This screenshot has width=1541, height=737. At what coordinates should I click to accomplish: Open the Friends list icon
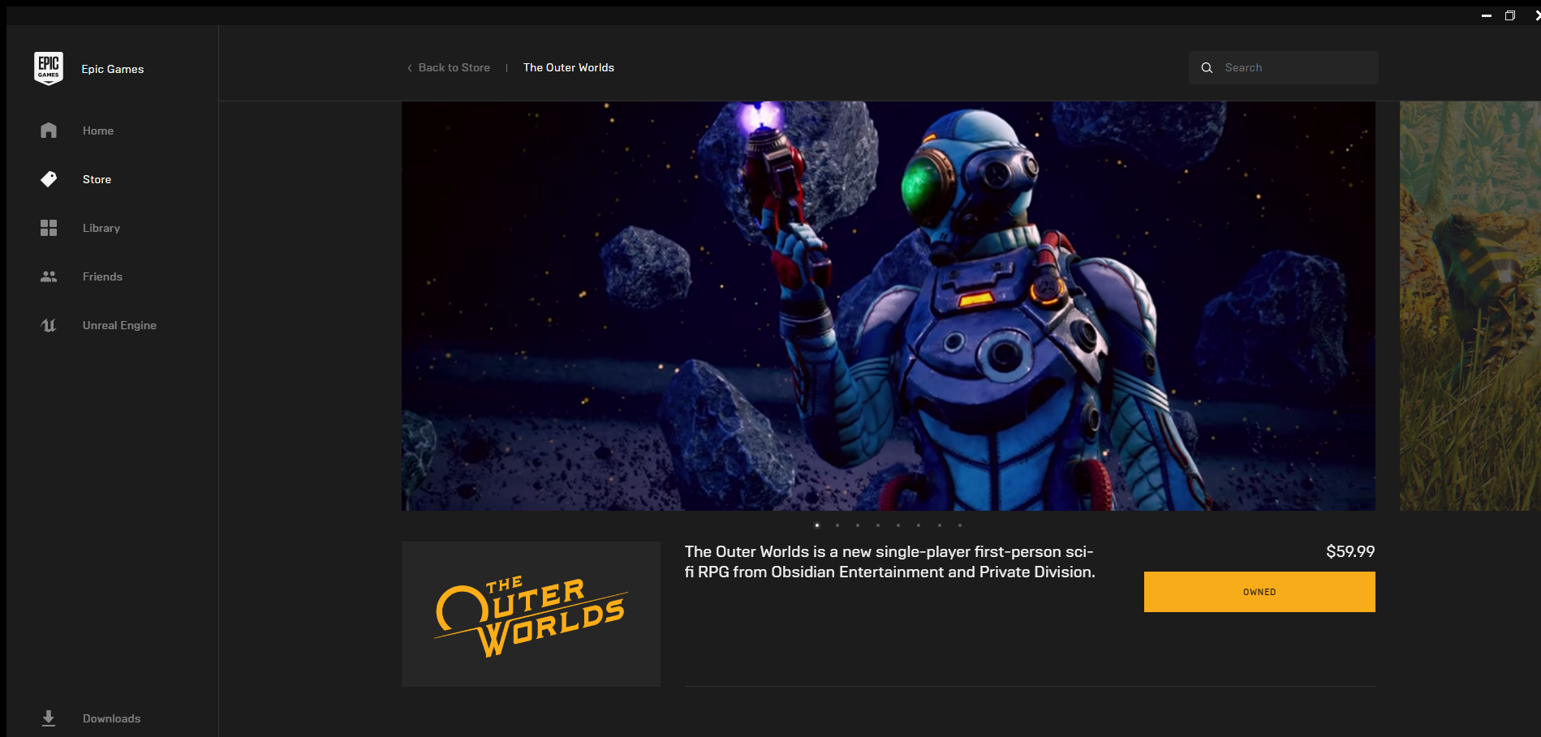pos(49,276)
